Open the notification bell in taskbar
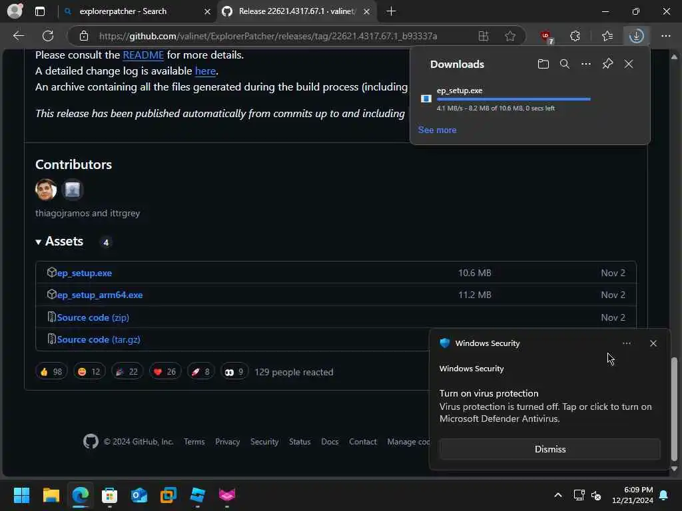This screenshot has width=682, height=511. click(664, 495)
